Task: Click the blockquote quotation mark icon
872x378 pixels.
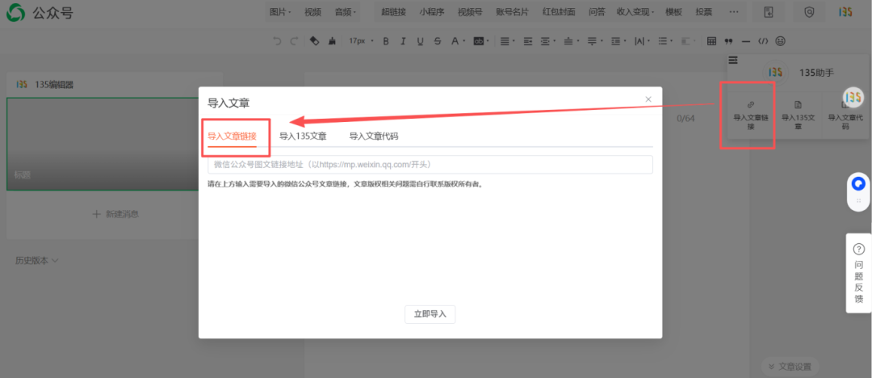Action: (728, 41)
